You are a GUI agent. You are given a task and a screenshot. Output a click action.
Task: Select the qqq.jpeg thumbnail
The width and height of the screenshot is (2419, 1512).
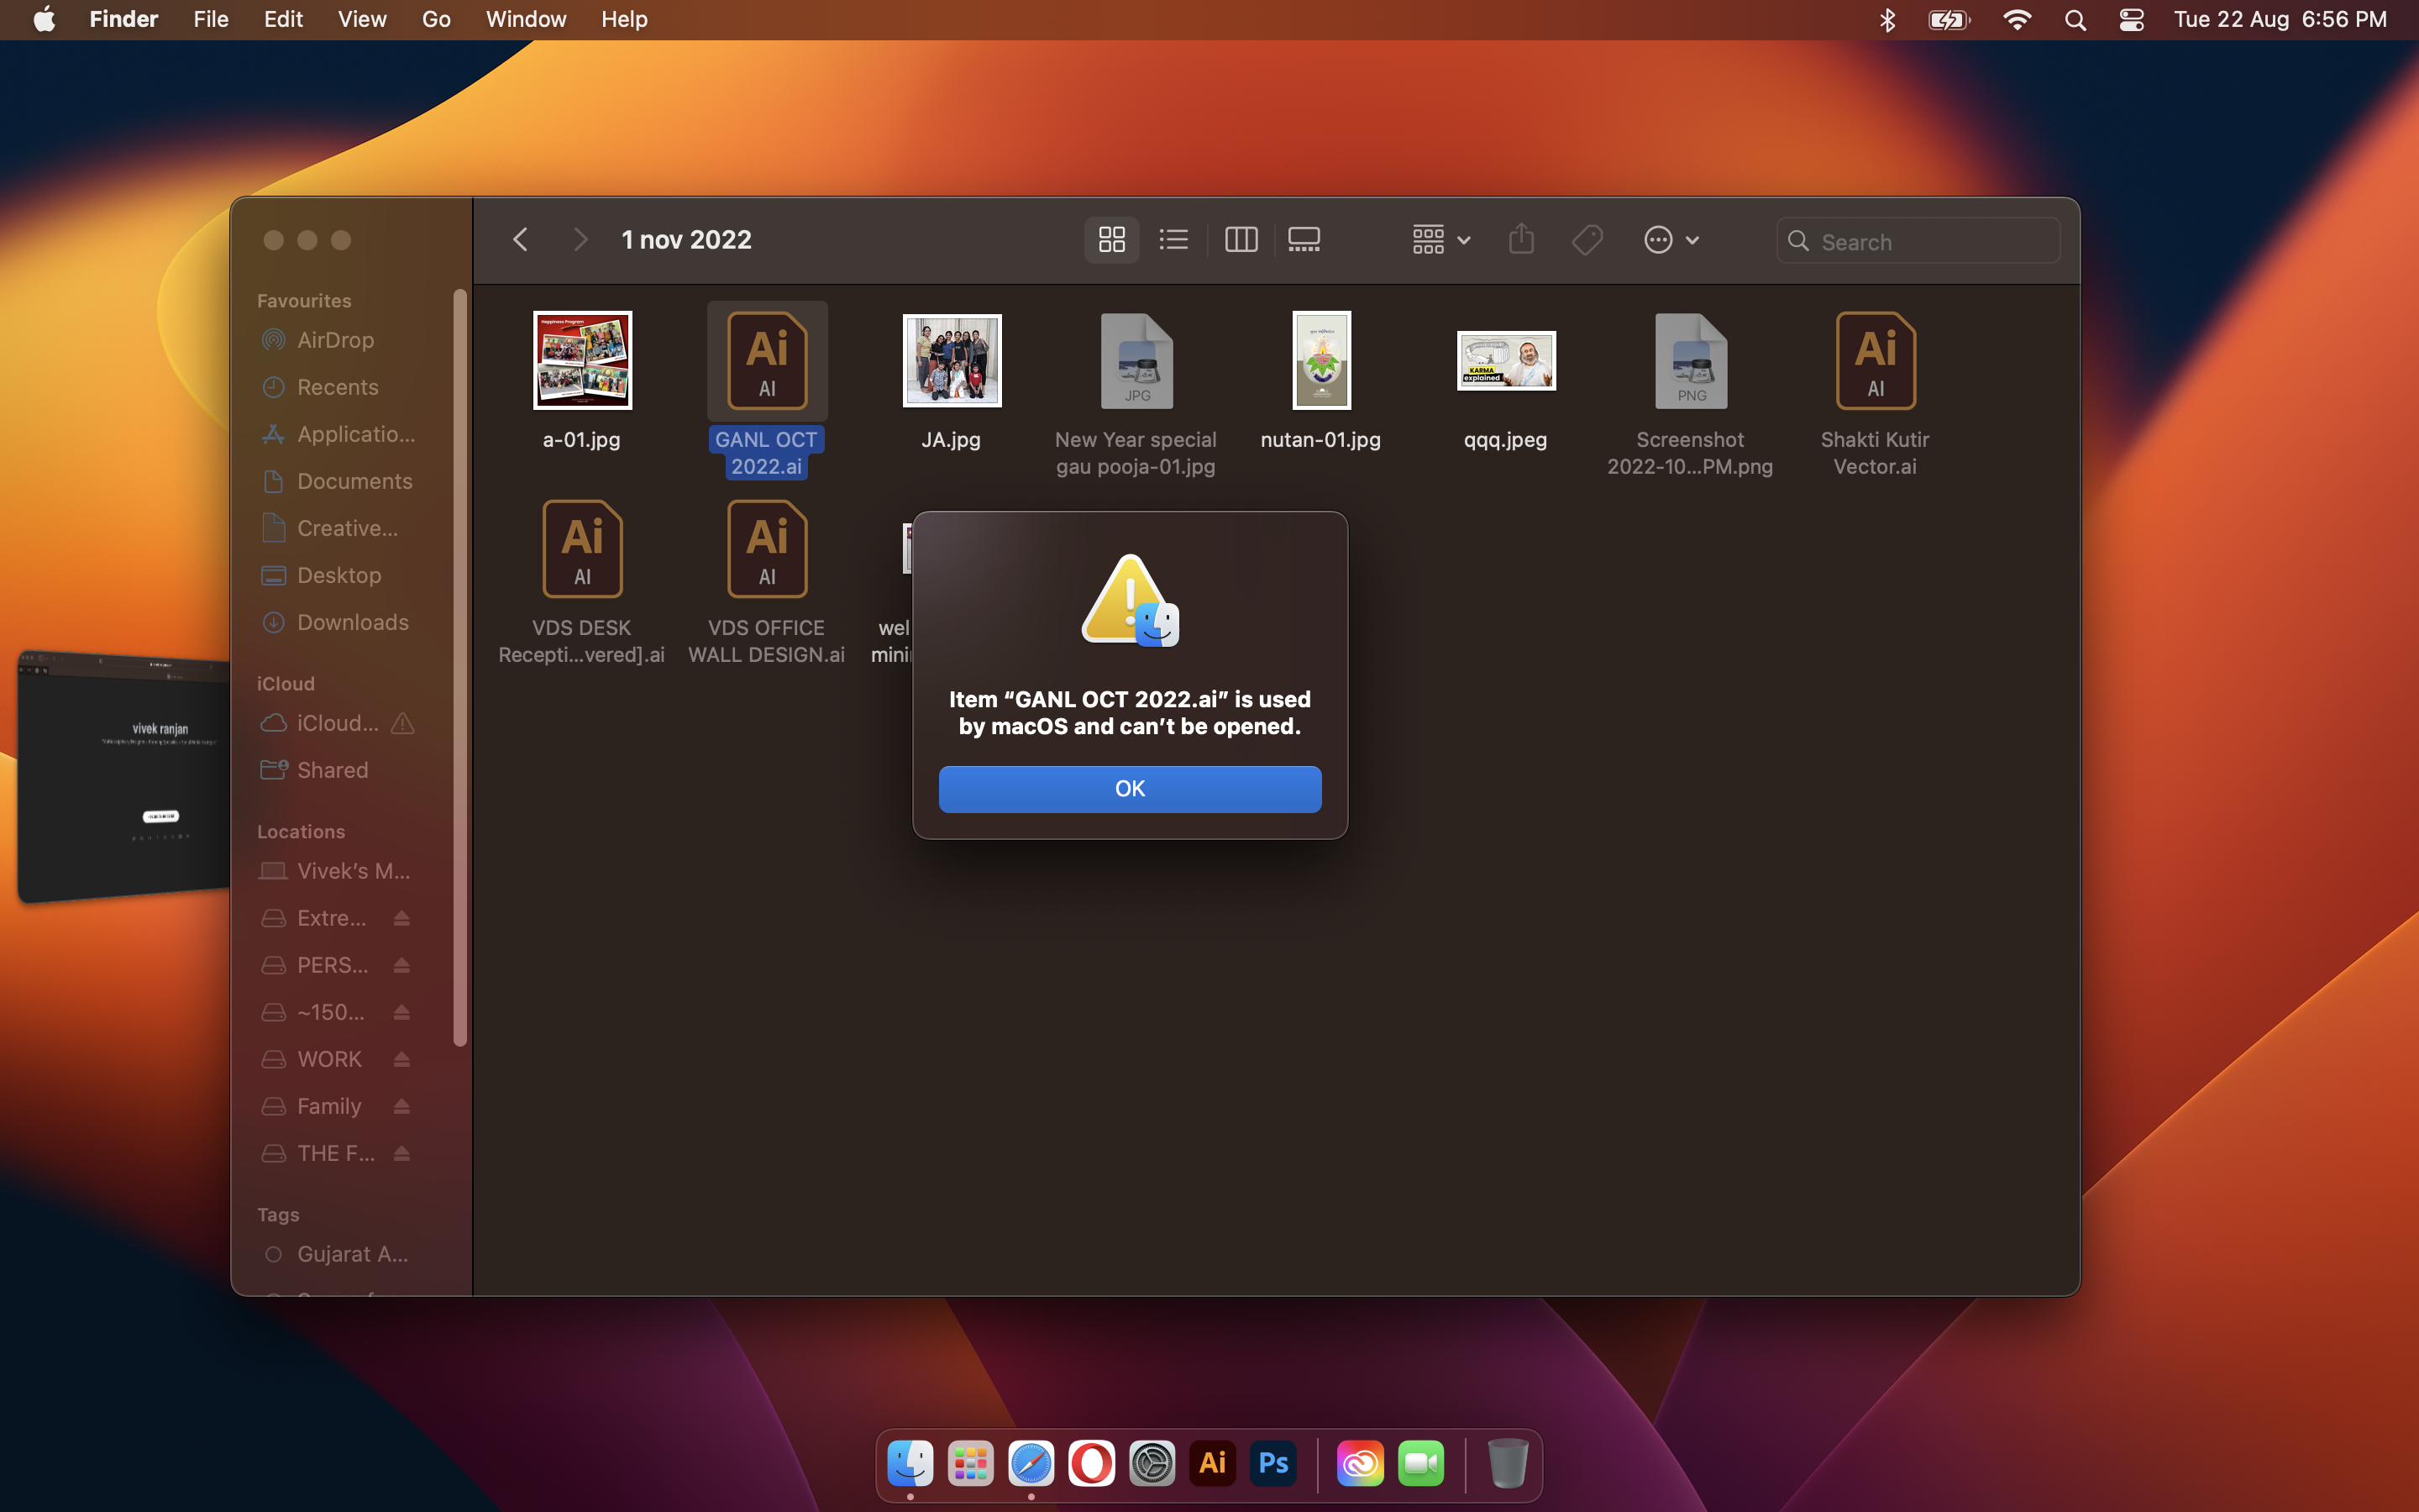(x=1505, y=361)
